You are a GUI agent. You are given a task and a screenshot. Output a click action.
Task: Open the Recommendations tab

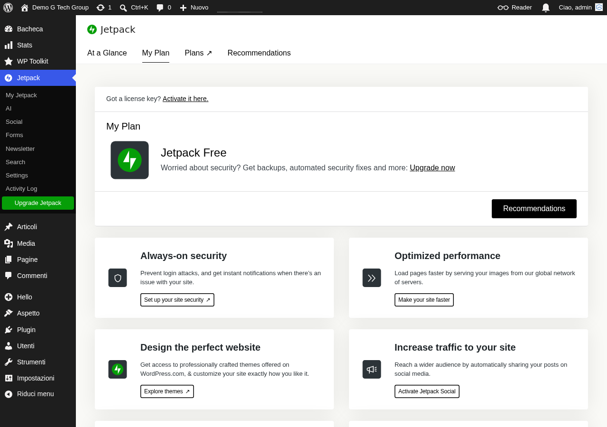(259, 53)
